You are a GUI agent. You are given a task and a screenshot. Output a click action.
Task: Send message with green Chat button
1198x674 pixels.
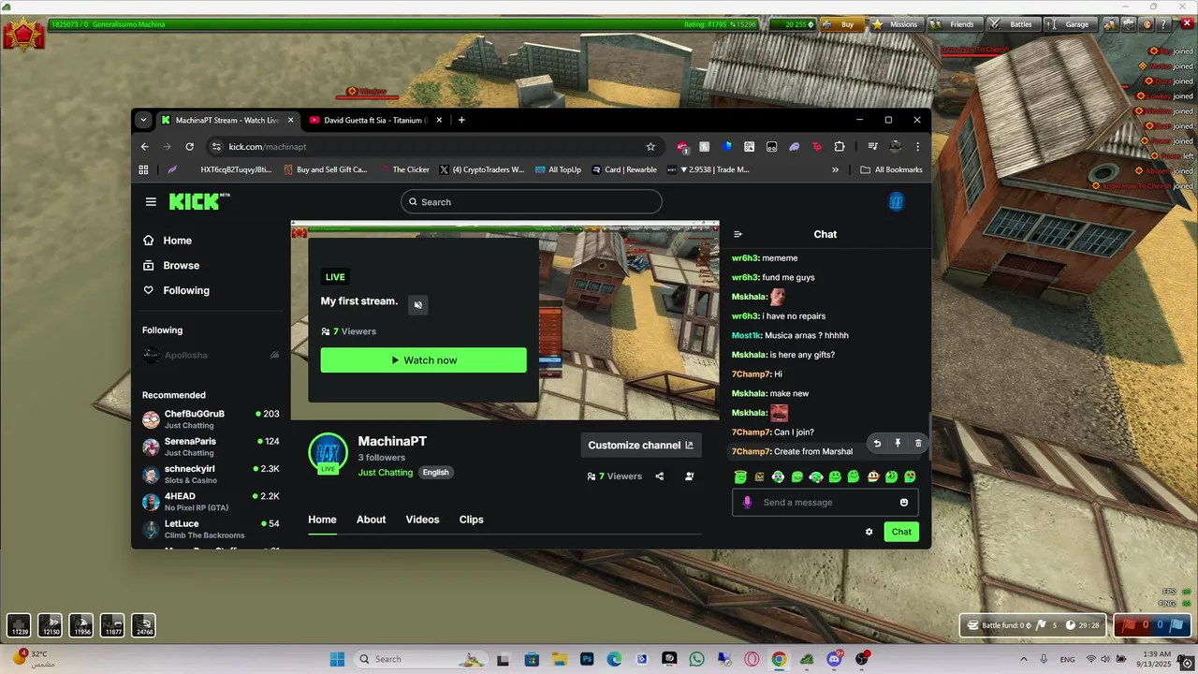[x=901, y=532]
